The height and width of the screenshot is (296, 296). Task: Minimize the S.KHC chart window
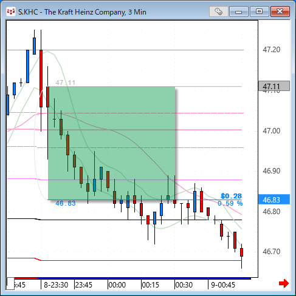coord(239,12)
